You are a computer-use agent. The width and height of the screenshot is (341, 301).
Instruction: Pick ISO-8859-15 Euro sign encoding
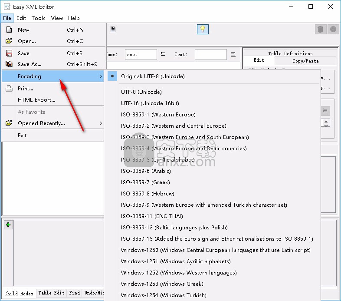pyautogui.click(x=214, y=239)
